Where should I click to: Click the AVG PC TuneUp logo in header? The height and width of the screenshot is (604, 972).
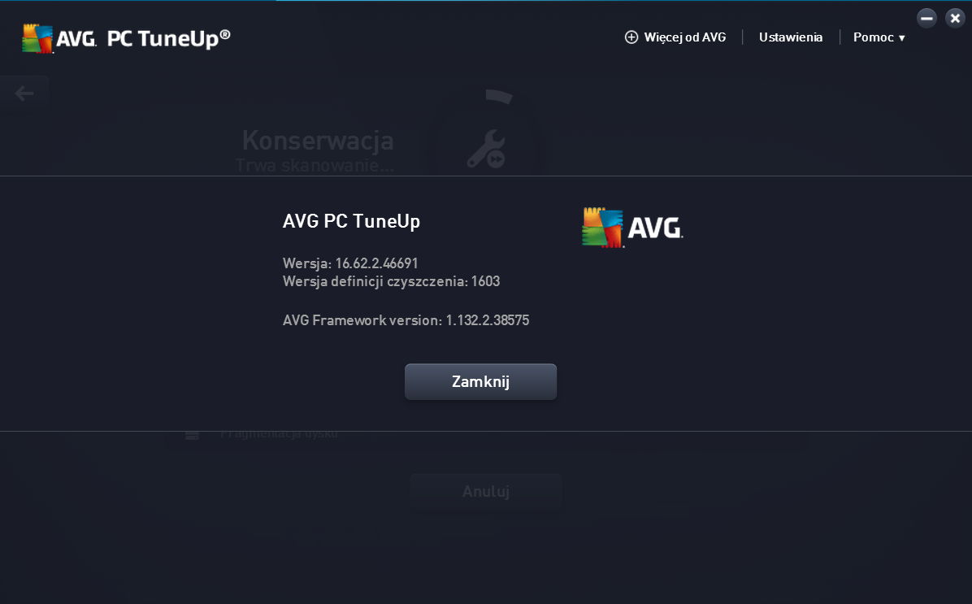[x=126, y=38]
